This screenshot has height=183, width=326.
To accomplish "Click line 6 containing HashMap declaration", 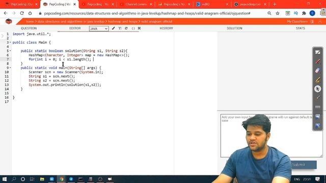I will [x=79, y=55].
